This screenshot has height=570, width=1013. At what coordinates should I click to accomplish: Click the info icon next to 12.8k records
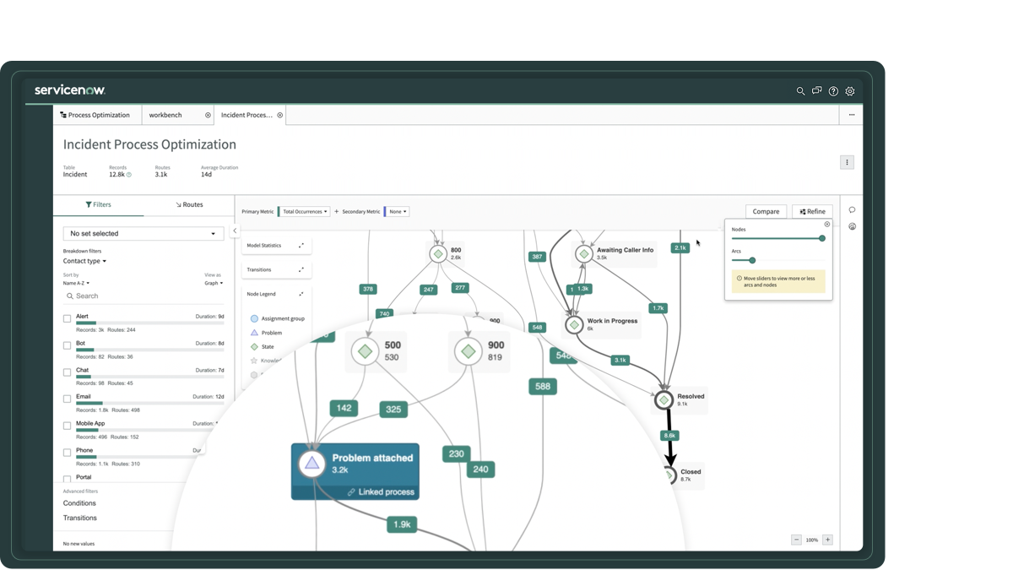click(x=129, y=175)
